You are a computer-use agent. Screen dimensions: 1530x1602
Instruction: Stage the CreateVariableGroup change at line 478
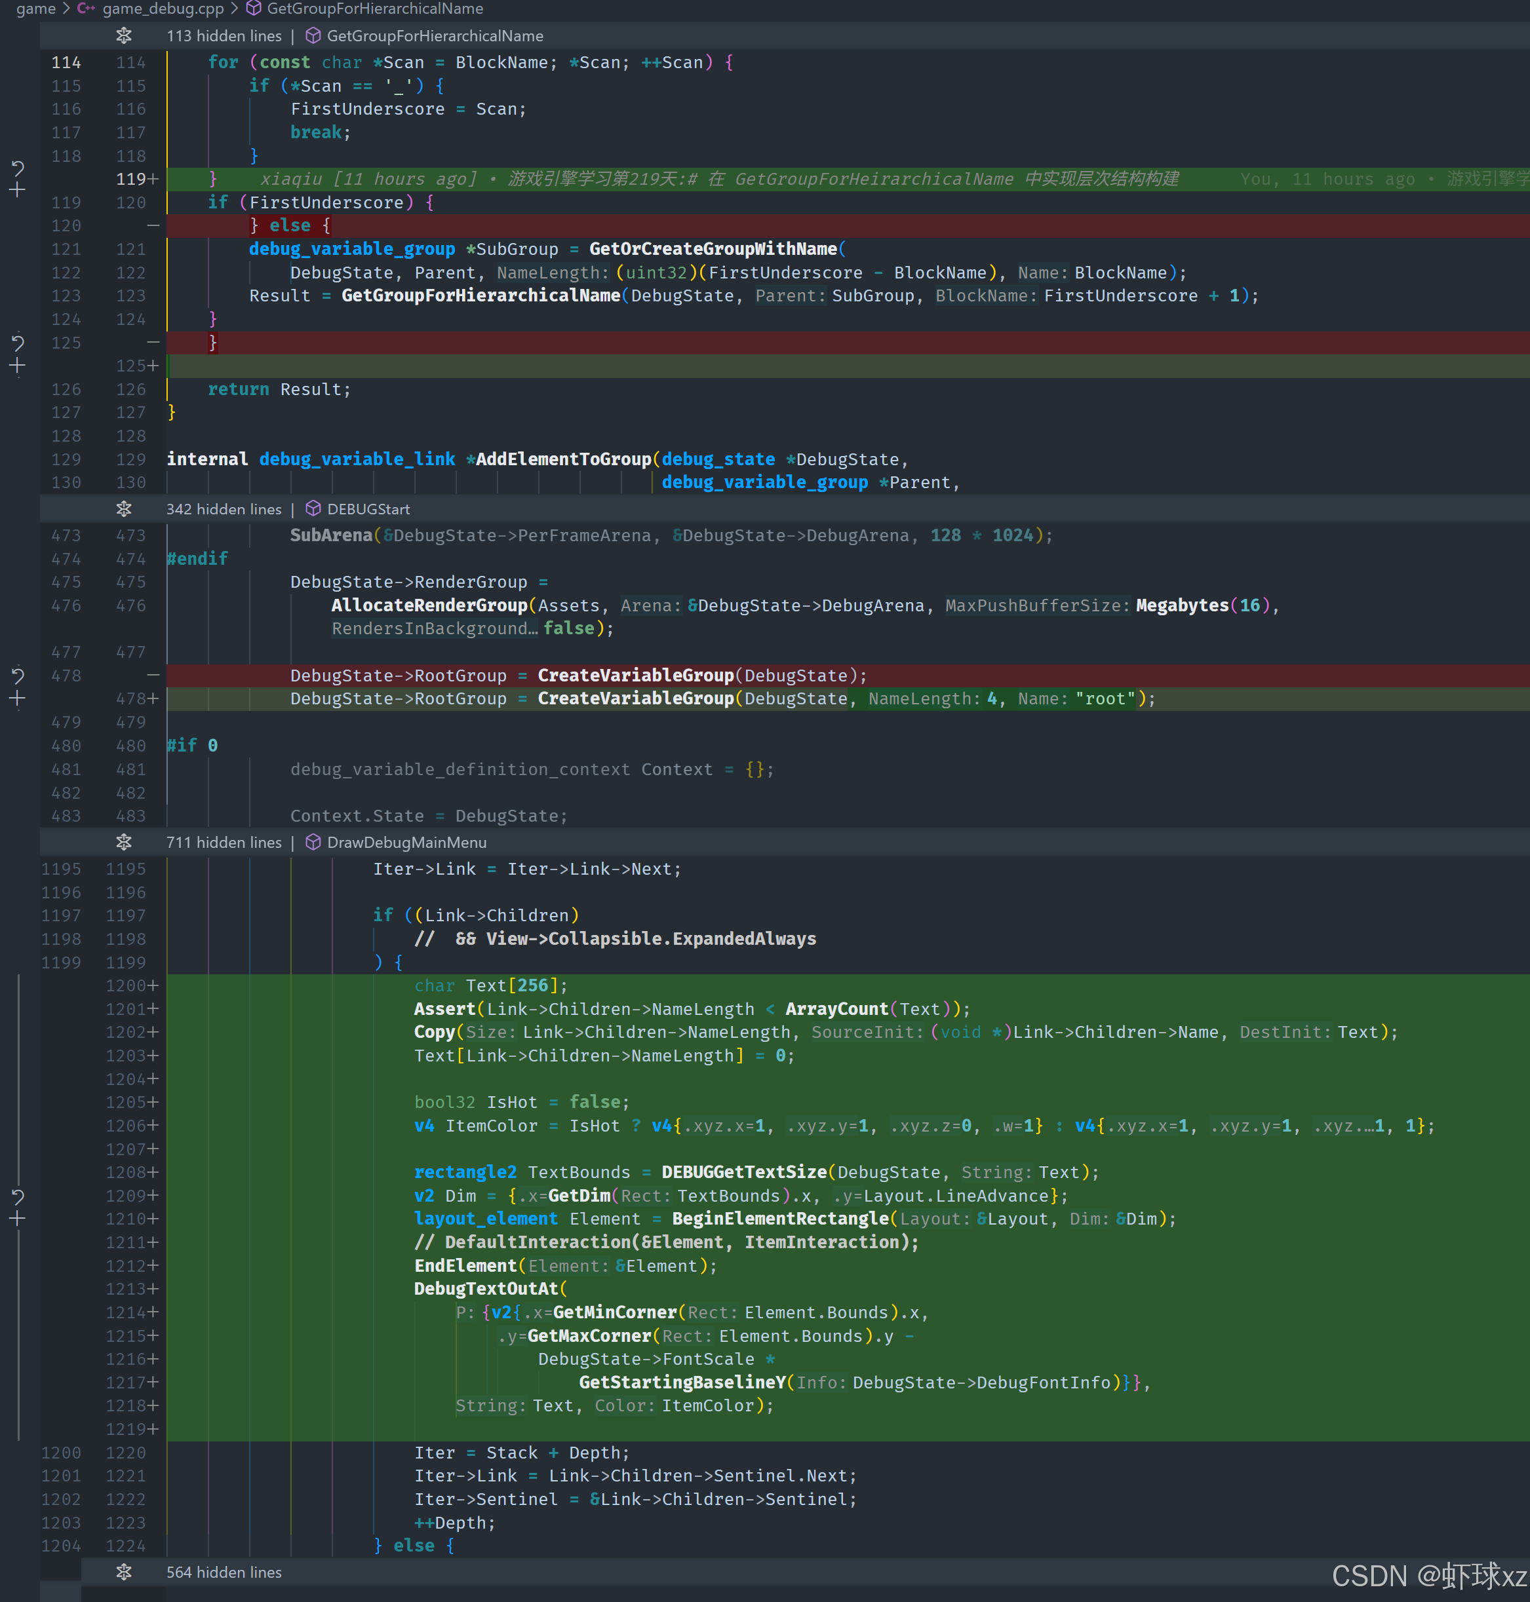click(x=17, y=698)
